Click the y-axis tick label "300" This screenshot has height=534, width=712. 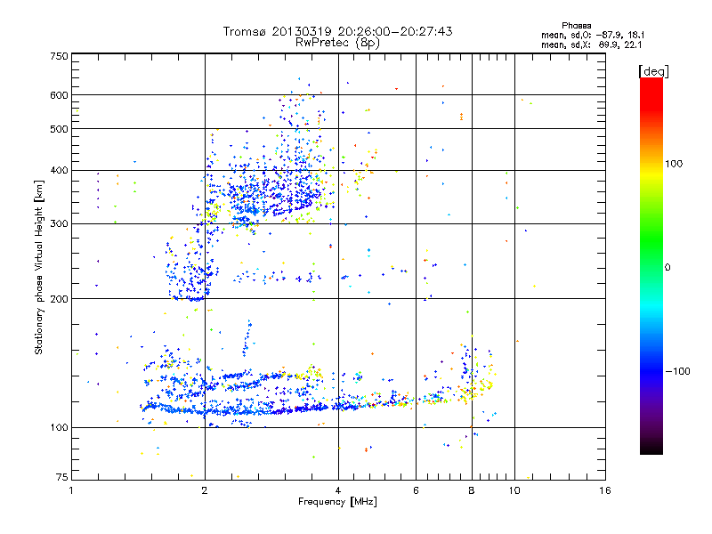point(59,224)
